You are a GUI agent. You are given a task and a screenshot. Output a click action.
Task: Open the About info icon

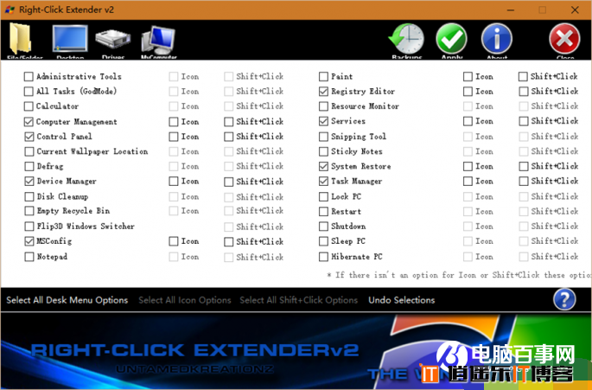coord(497,39)
